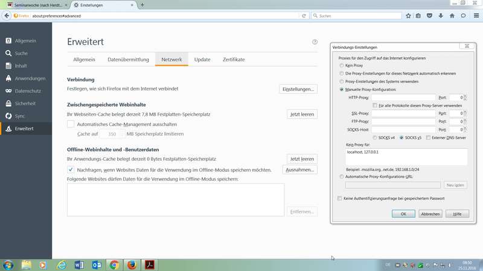Confirm the dialog with OK
The width and height of the screenshot is (483, 271).
[x=403, y=214]
